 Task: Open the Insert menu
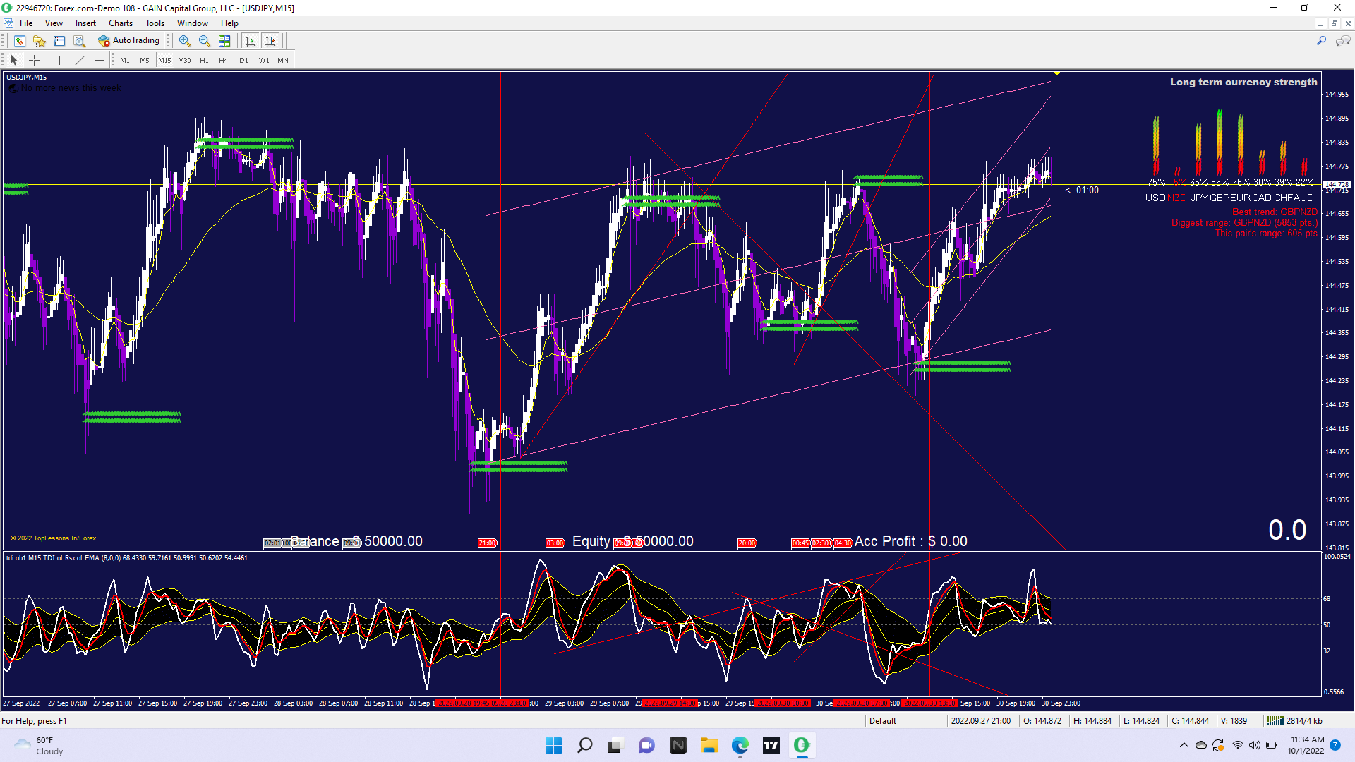85,23
